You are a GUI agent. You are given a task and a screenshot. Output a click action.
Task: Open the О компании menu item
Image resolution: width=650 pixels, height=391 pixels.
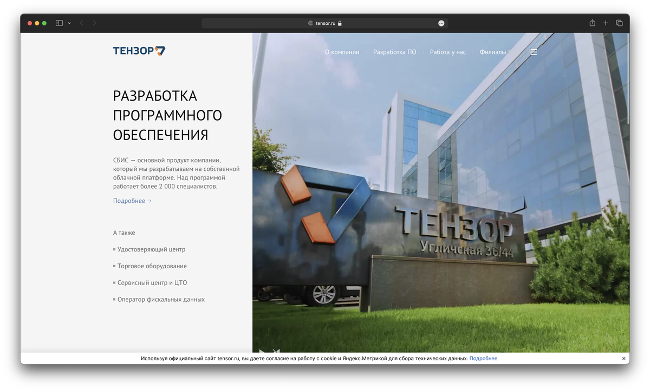(342, 52)
